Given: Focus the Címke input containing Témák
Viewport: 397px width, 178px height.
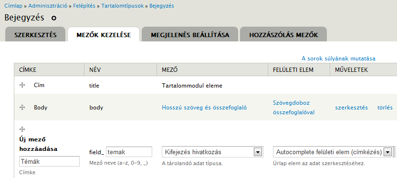Looking at the screenshot, I should pos(49,161).
